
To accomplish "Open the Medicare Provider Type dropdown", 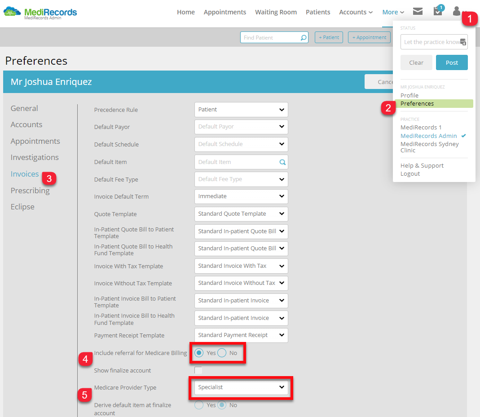I will [x=241, y=388].
